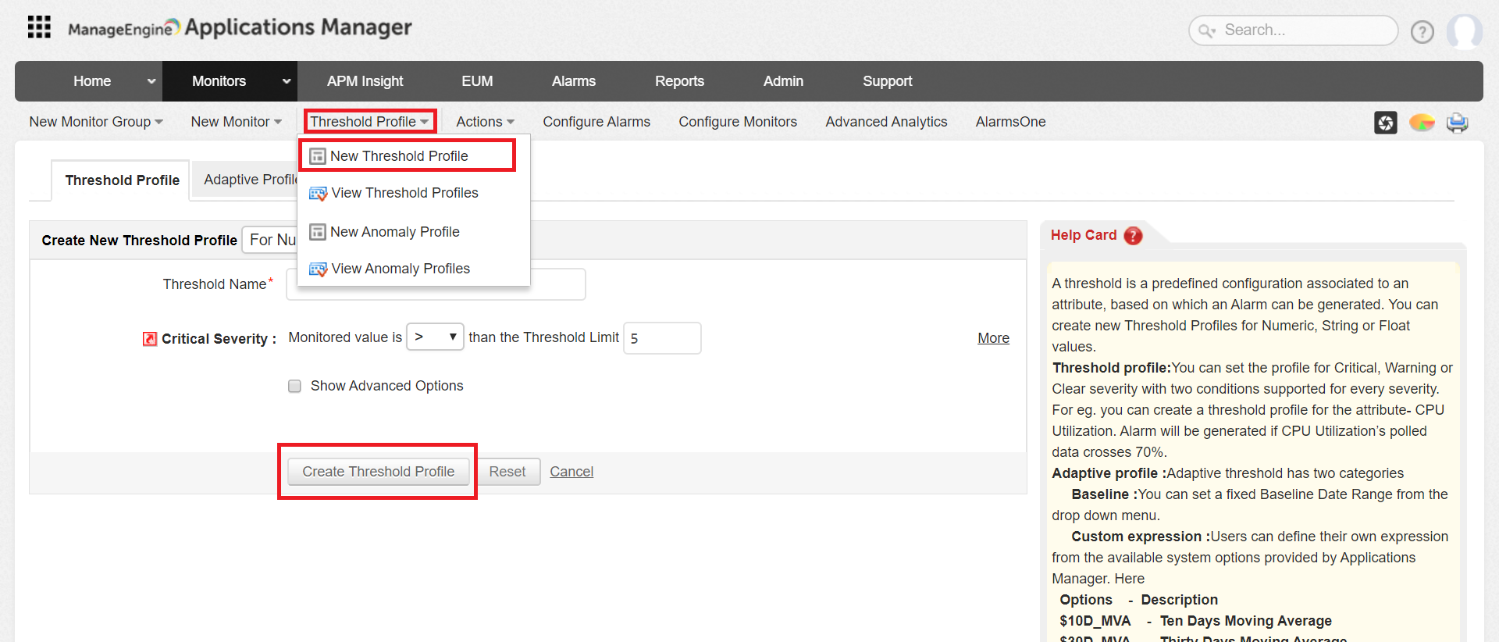Open Advanced Analytics link

pos(886,122)
